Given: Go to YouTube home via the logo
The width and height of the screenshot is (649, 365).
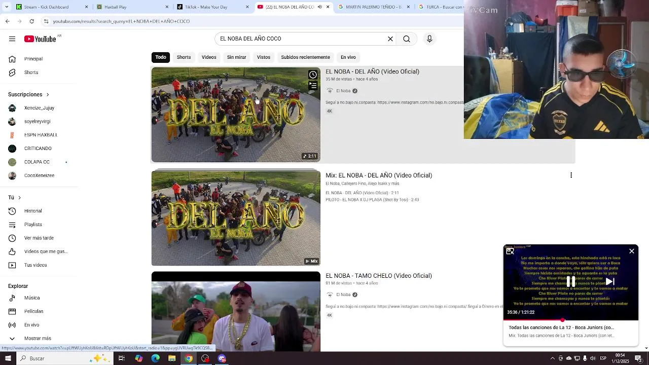Looking at the screenshot, I should [40, 39].
